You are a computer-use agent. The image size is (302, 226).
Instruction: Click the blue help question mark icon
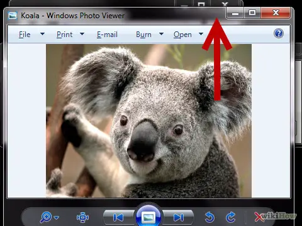pos(279,33)
